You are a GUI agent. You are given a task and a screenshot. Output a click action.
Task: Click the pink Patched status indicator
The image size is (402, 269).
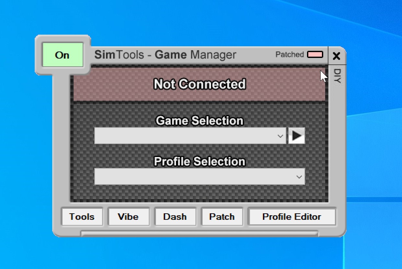(x=315, y=54)
